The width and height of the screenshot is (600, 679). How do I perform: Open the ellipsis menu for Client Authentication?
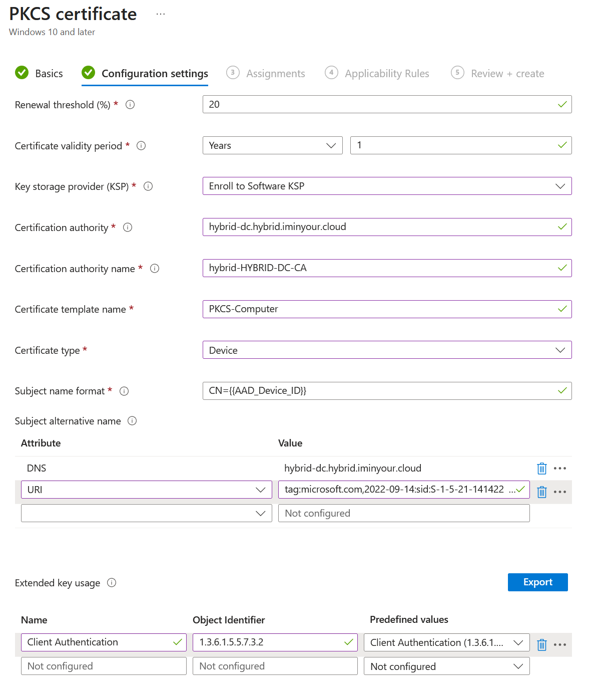(x=560, y=644)
